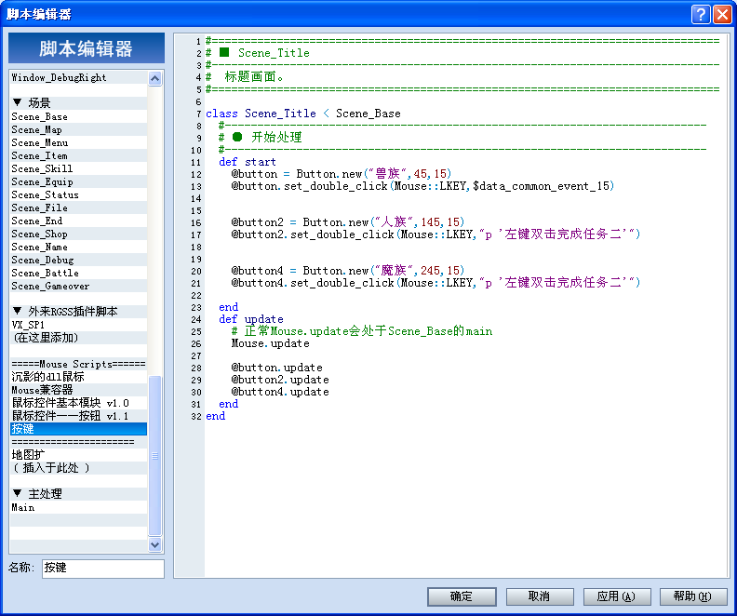Viewport: 737px width, 616px height.
Task: Click the final 'end' on line 32
Action: (215, 416)
